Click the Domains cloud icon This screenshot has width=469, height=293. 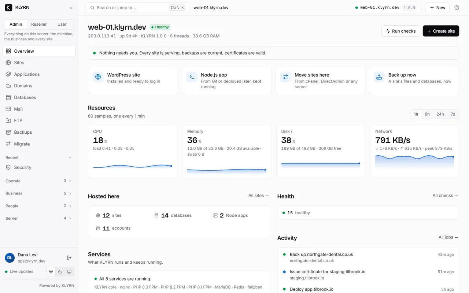coord(8,86)
